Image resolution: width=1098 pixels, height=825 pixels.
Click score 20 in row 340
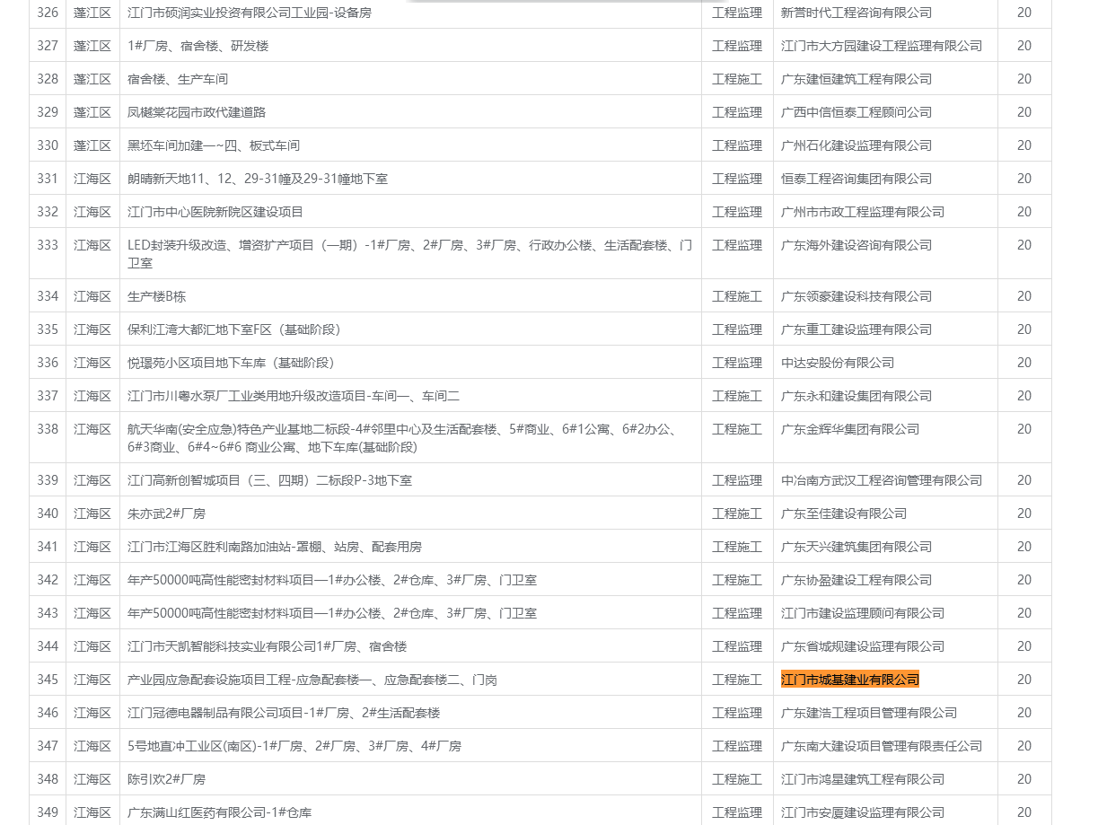pos(1024,513)
